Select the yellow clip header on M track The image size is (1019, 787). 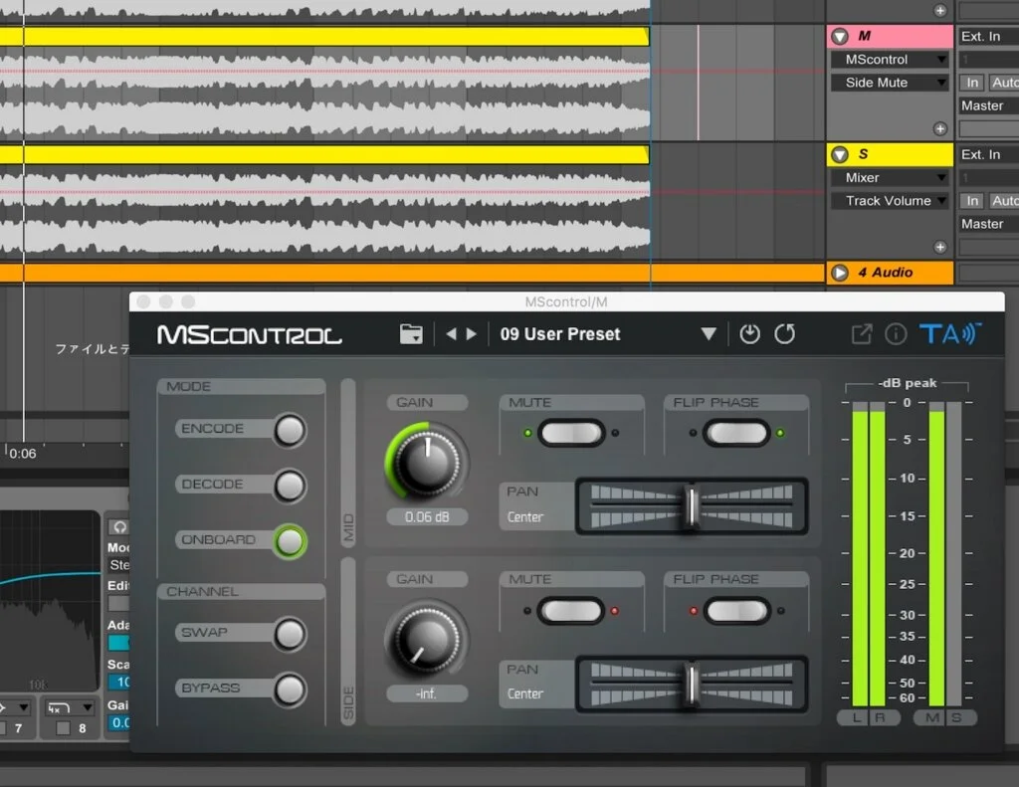pyautogui.click(x=324, y=37)
